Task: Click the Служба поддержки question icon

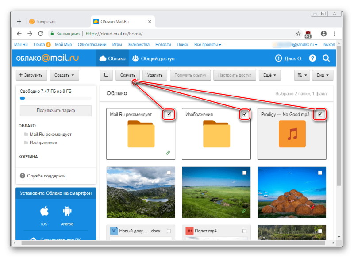Action: (x=23, y=176)
